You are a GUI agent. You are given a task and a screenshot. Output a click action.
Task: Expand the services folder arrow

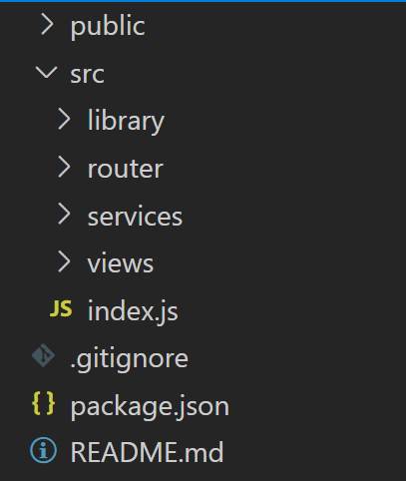coord(64,215)
